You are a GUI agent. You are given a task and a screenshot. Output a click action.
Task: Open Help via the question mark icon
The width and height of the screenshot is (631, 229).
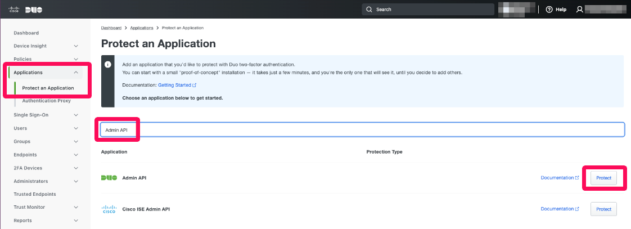point(549,9)
